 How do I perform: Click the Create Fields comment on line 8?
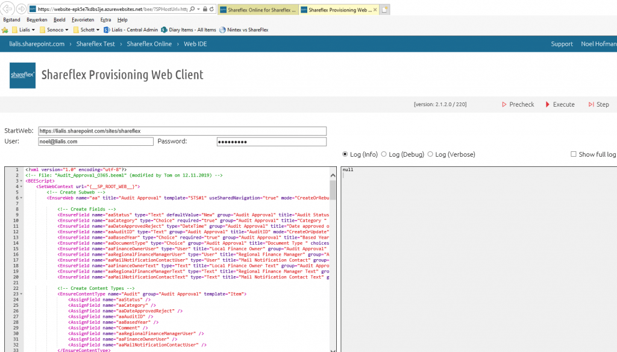[87, 210]
